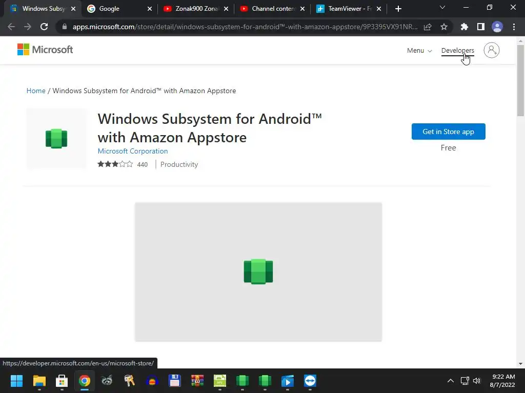Reload the current page
Screen dimensions: 525x393
tap(44, 27)
